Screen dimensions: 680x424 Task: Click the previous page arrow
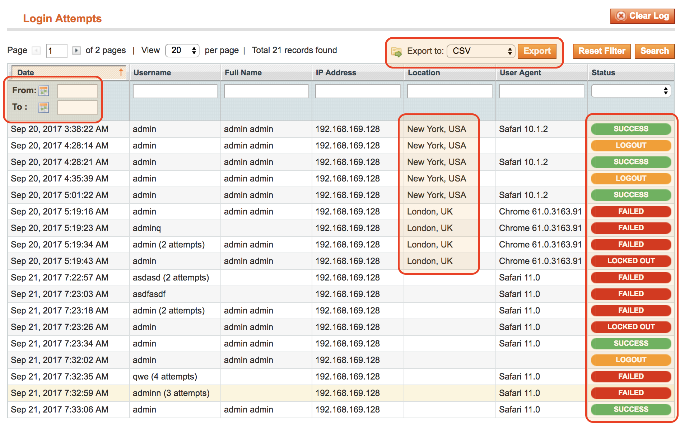pos(36,51)
